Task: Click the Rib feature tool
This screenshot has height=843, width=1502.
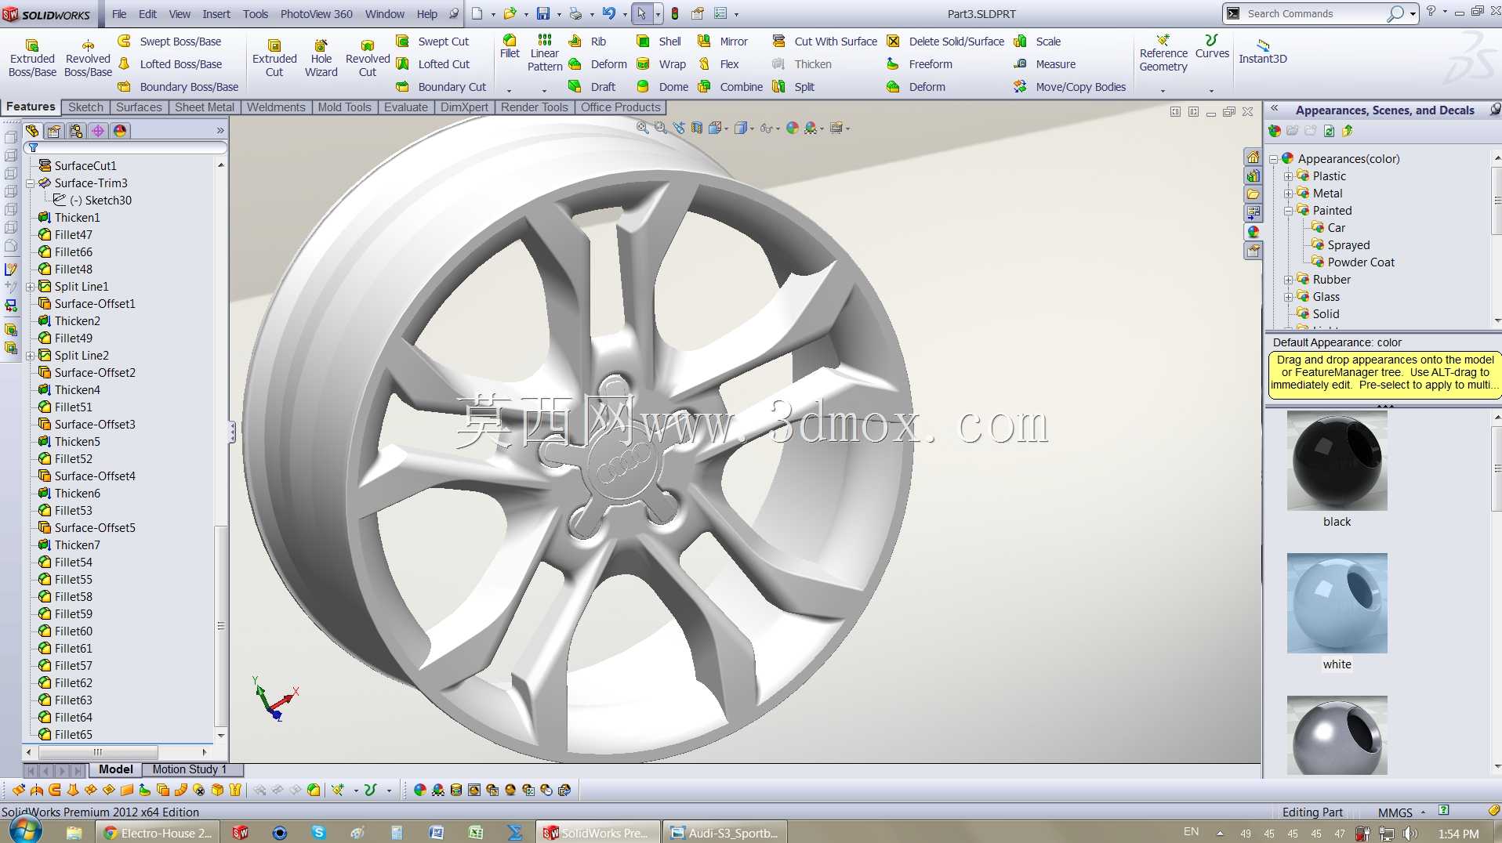Action: coord(587,42)
